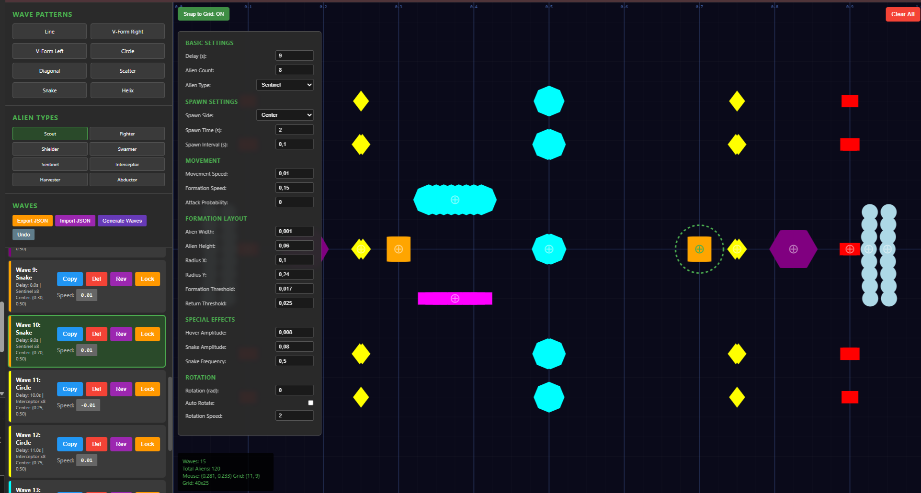Click the center cyan octagon with crosshair
Screen dimensions: 921x493
[549, 249]
